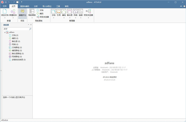This screenshot has width=186, height=122.
Task: Select 文档群组 (0) in project tree
Action: tap(16, 47)
